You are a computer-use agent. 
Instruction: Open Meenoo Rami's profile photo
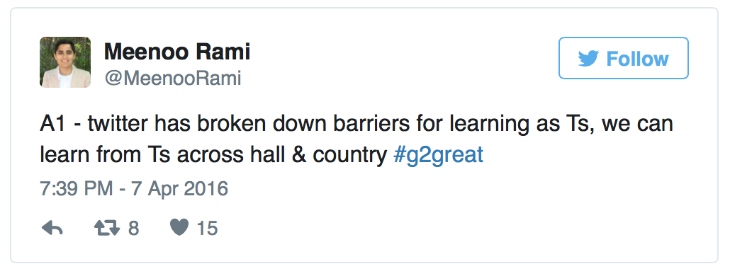[65, 62]
